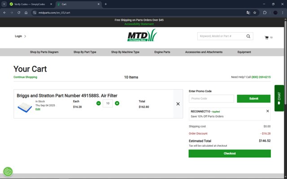Increase air filter quantity with plus
The image size is (287, 179).
click(x=117, y=103)
